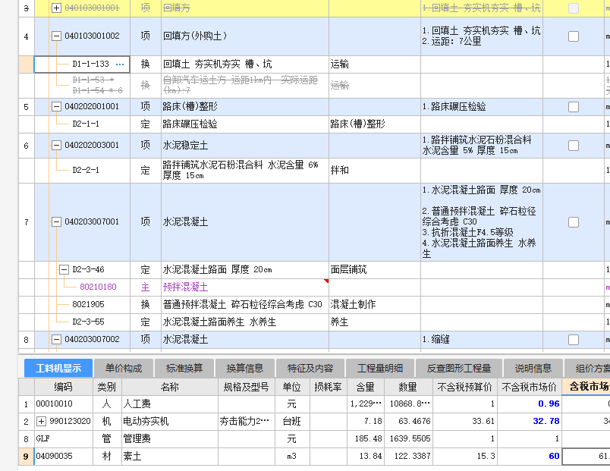Image resolution: width=610 pixels, height=471 pixels.
Task: Expand row 040103001001 with the plus box
Action: (x=56, y=8)
